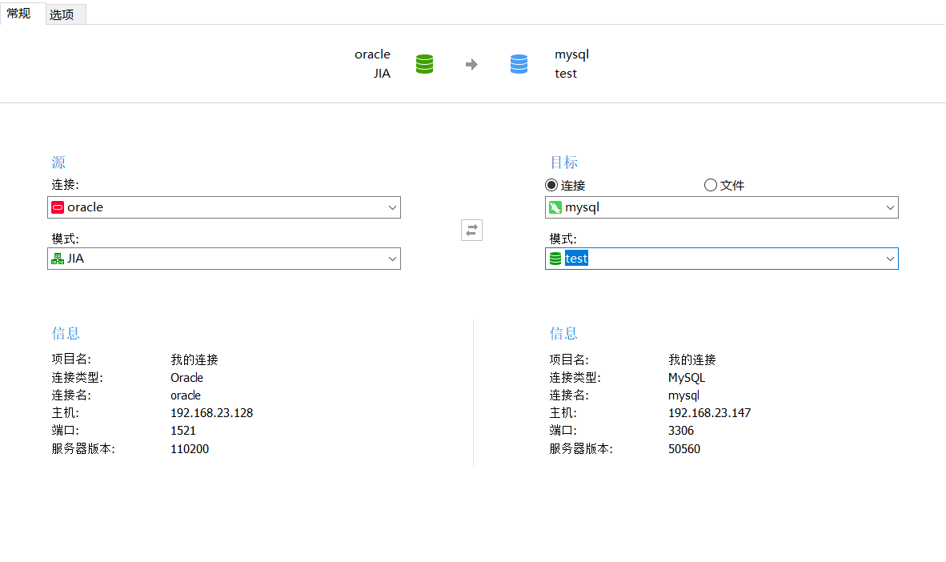The width and height of the screenshot is (946, 562).
Task: Click the green test database icon
Action: (x=555, y=259)
